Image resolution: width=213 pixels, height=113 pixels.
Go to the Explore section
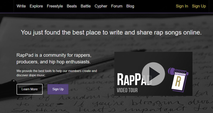tap(36, 6)
